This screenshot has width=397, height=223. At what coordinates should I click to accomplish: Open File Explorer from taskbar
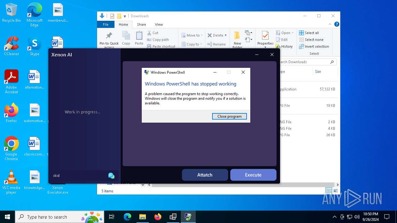point(142,217)
